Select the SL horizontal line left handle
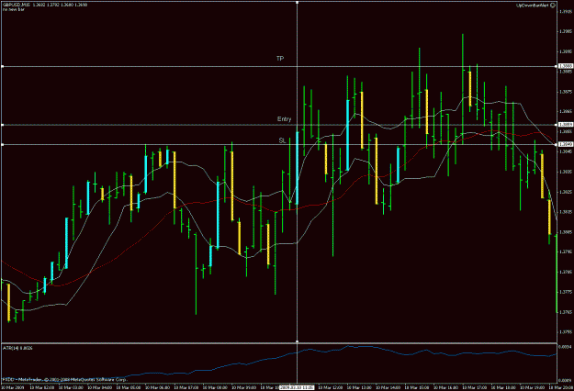Image resolution: width=574 pixels, height=391 pixels. coord(2,144)
